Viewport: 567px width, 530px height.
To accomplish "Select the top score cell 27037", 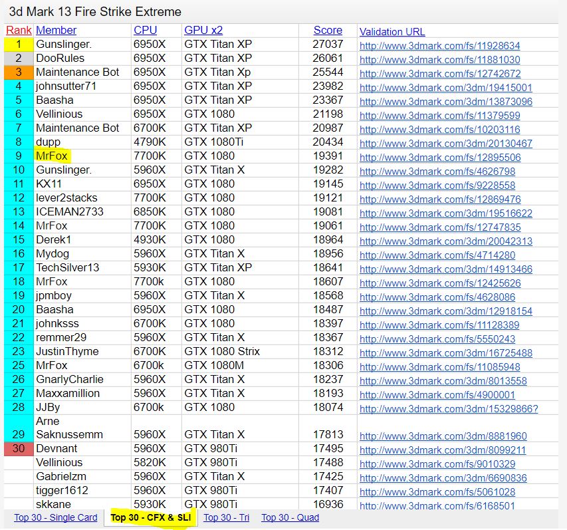I will [328, 44].
